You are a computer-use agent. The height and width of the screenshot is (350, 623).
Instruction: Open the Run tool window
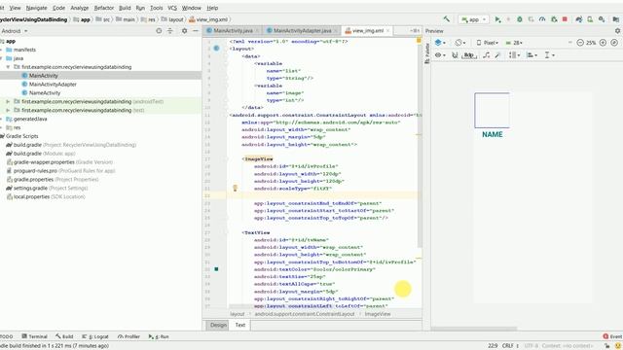click(159, 336)
